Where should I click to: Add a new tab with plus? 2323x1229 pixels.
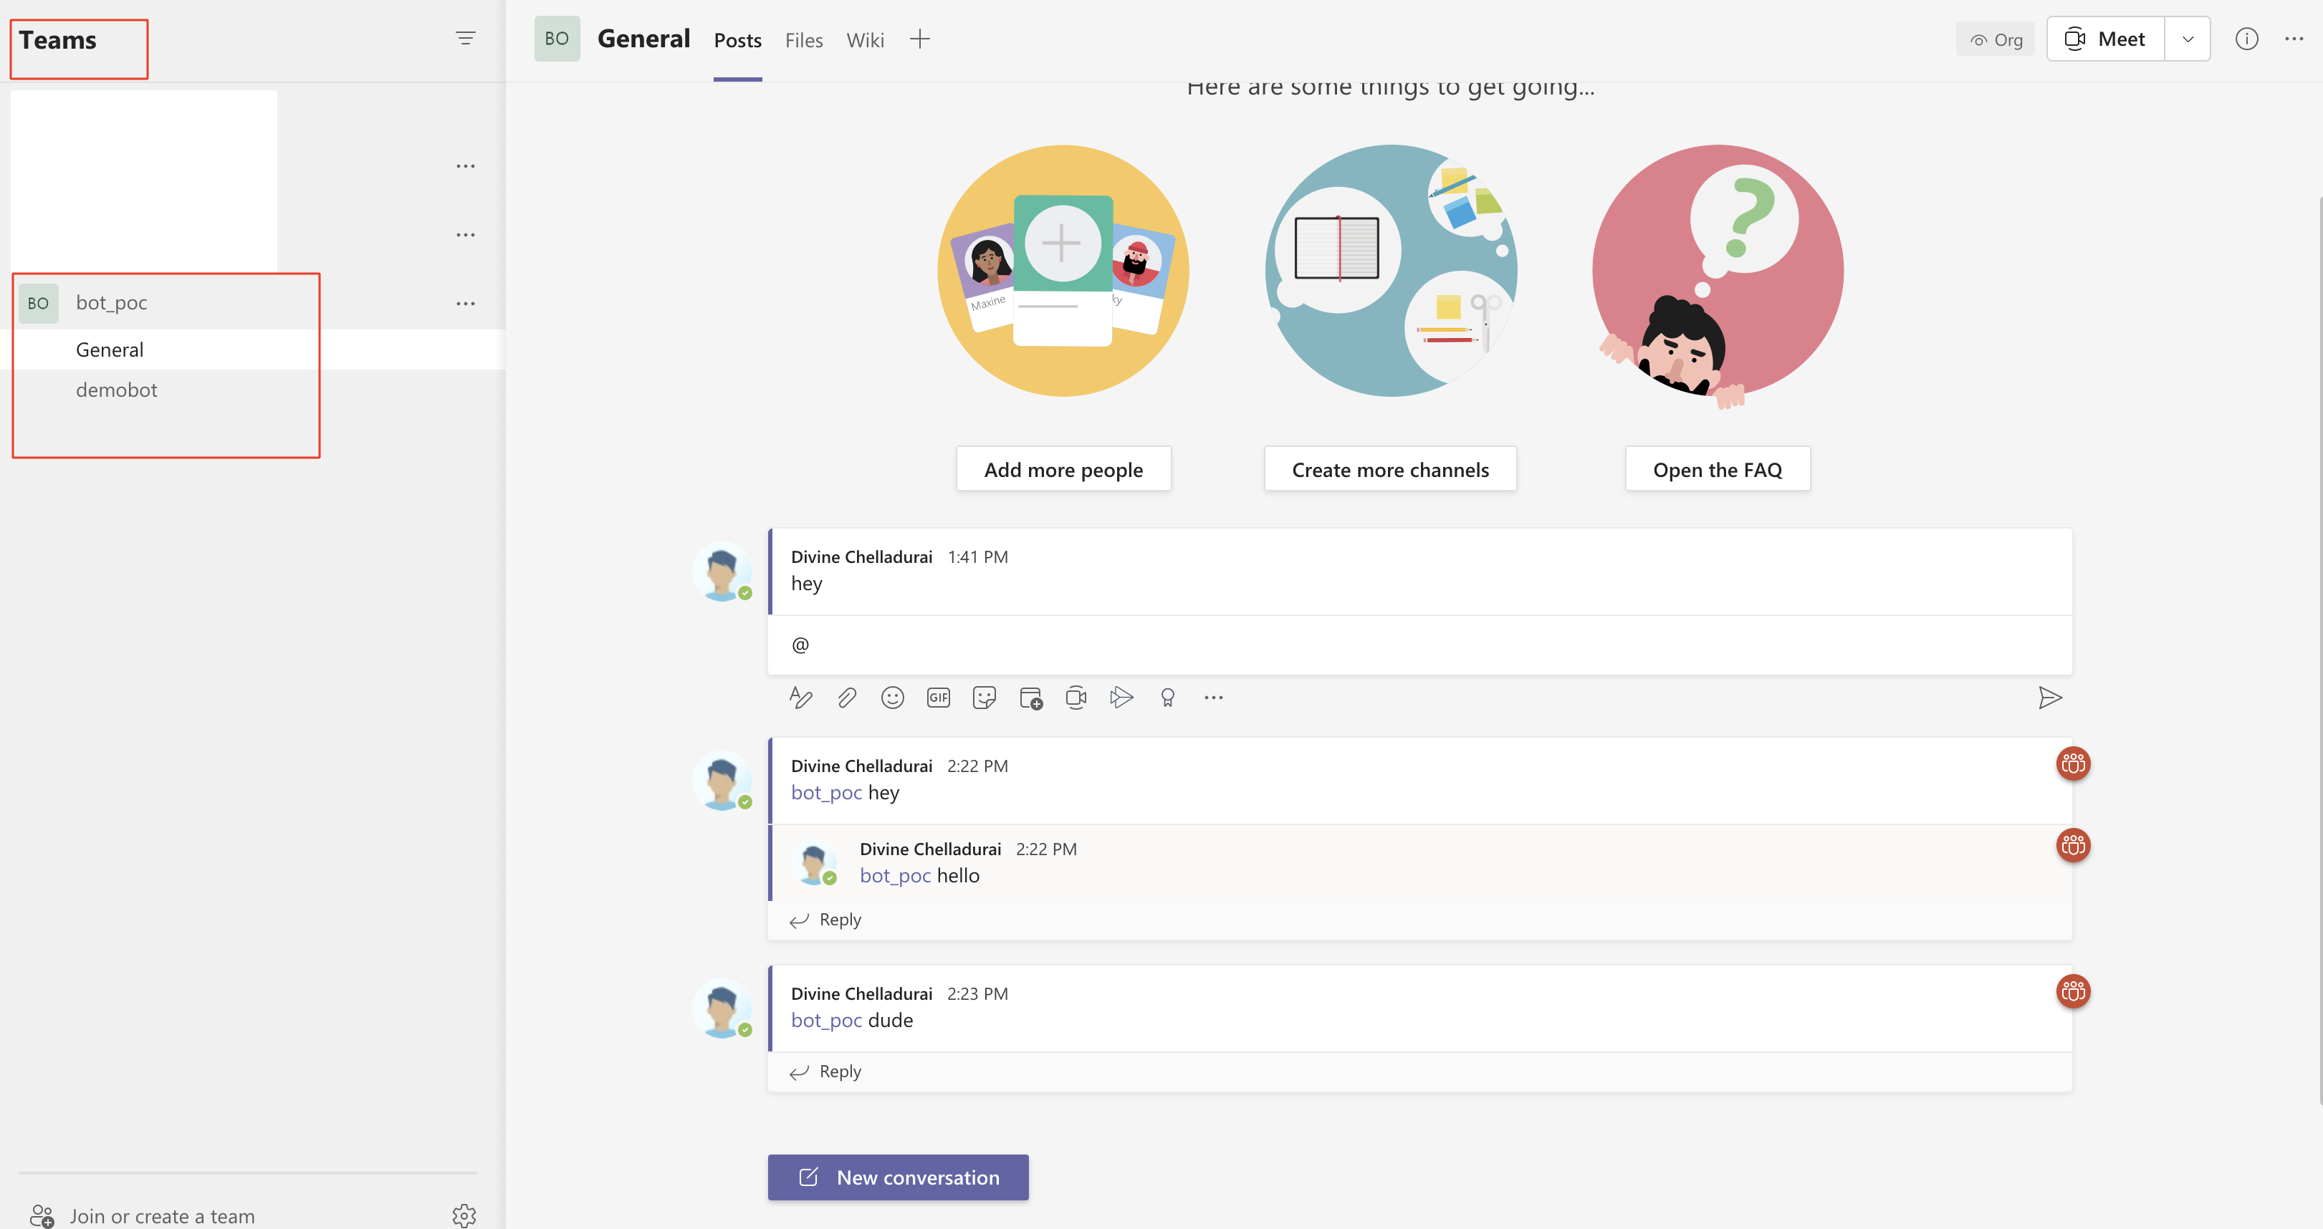919,39
